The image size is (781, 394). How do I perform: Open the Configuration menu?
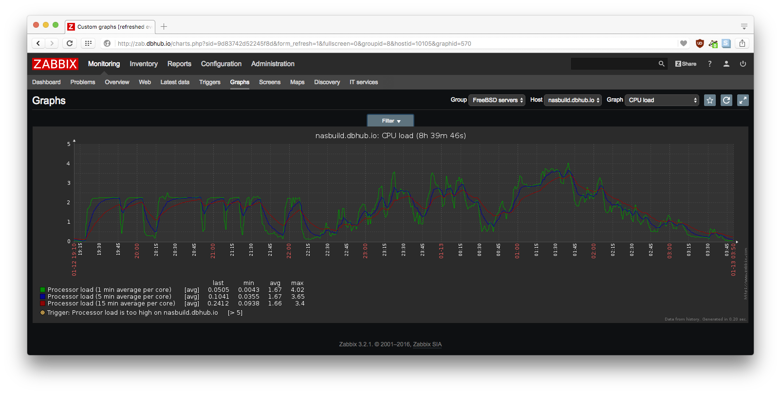tap(221, 64)
